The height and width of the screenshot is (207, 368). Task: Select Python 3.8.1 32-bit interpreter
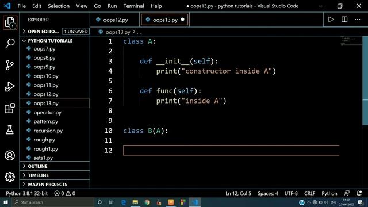pos(26,193)
